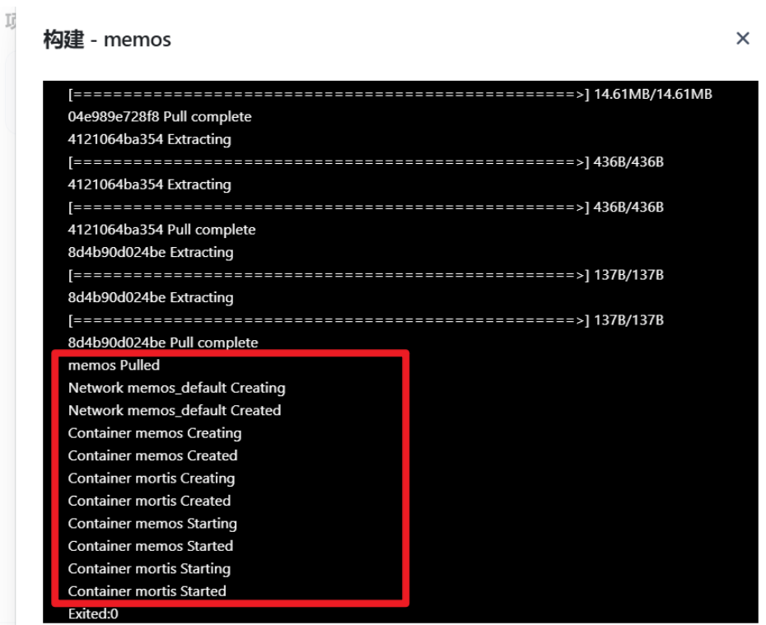The width and height of the screenshot is (766, 625).
Task: Click the Container memos Starting line
Action: tap(152, 524)
